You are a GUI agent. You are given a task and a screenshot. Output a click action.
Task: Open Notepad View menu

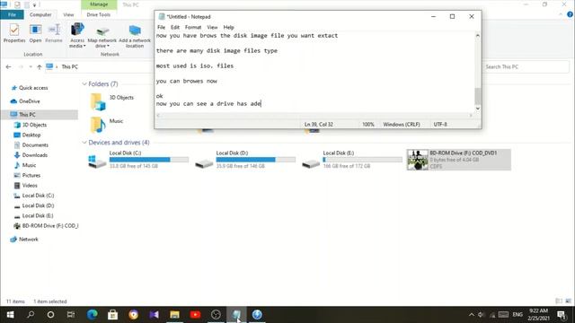point(212,27)
